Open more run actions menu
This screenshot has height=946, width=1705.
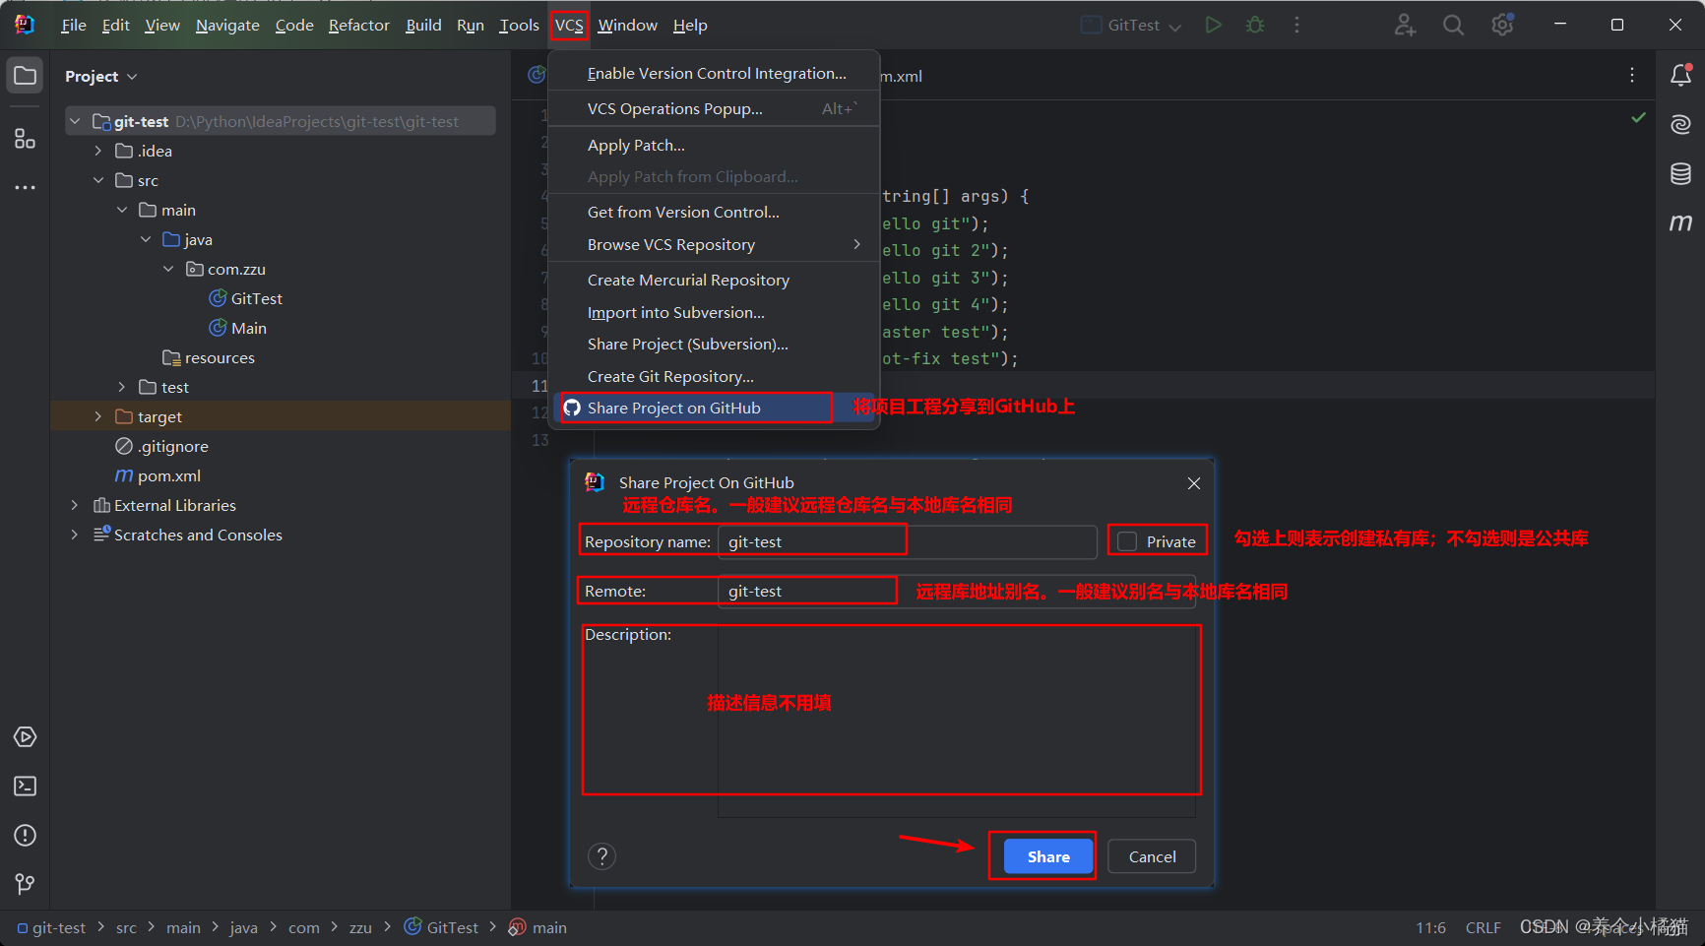click(x=1296, y=25)
